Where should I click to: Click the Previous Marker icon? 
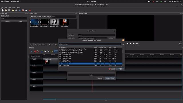pyautogui.click(x=45, y=51)
